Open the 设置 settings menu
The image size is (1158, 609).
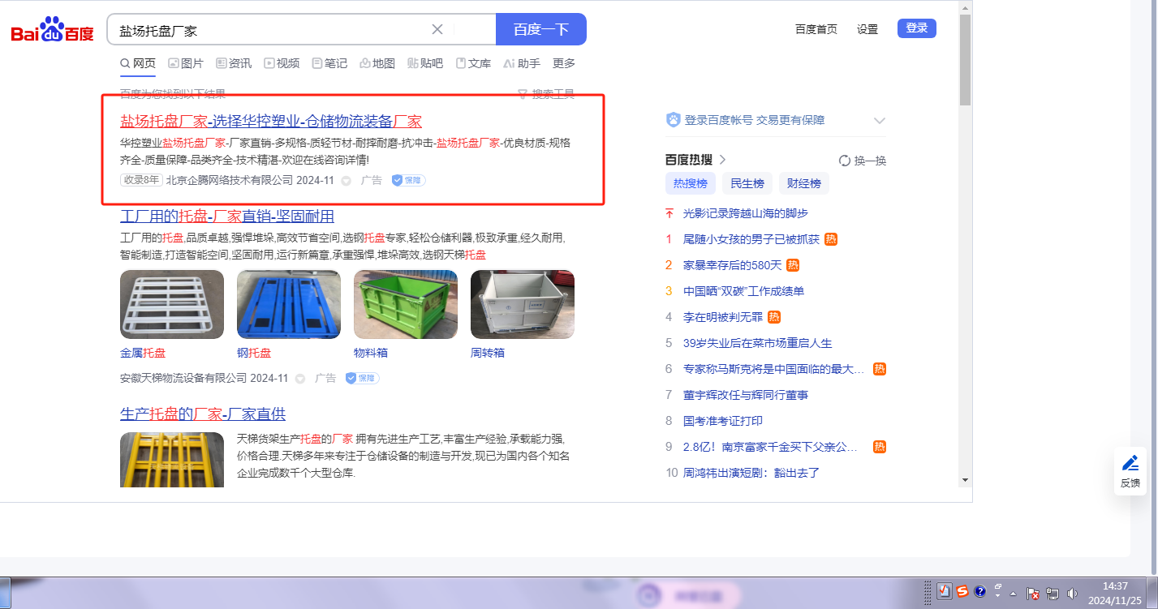tap(867, 29)
